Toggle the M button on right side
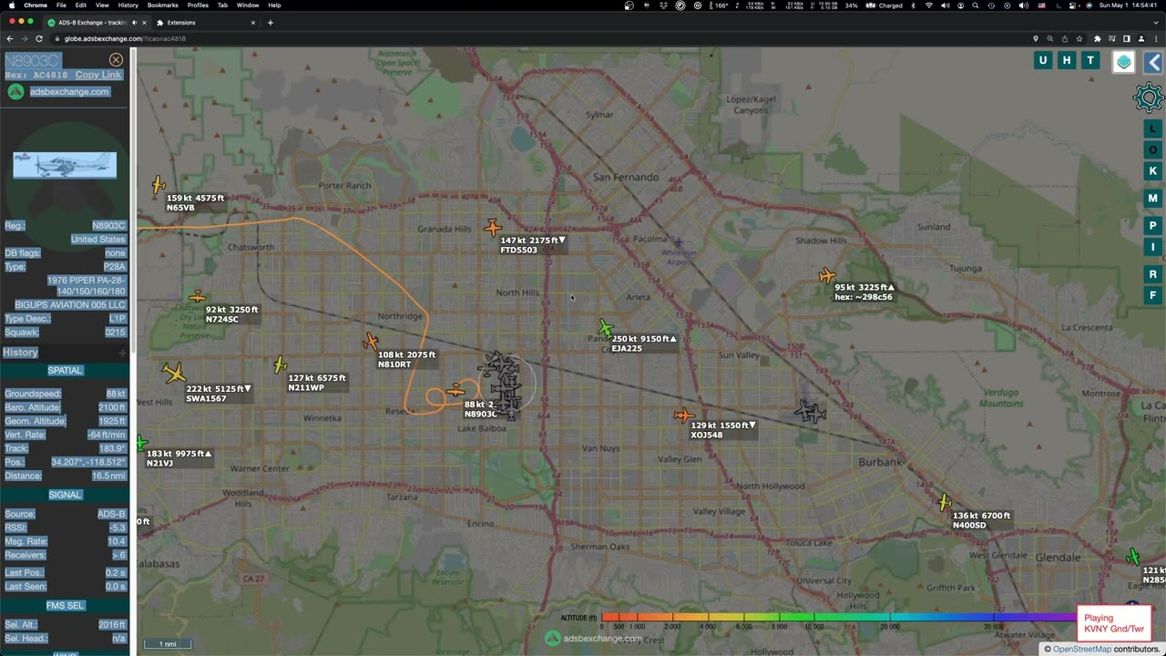The image size is (1166, 656). click(1153, 199)
